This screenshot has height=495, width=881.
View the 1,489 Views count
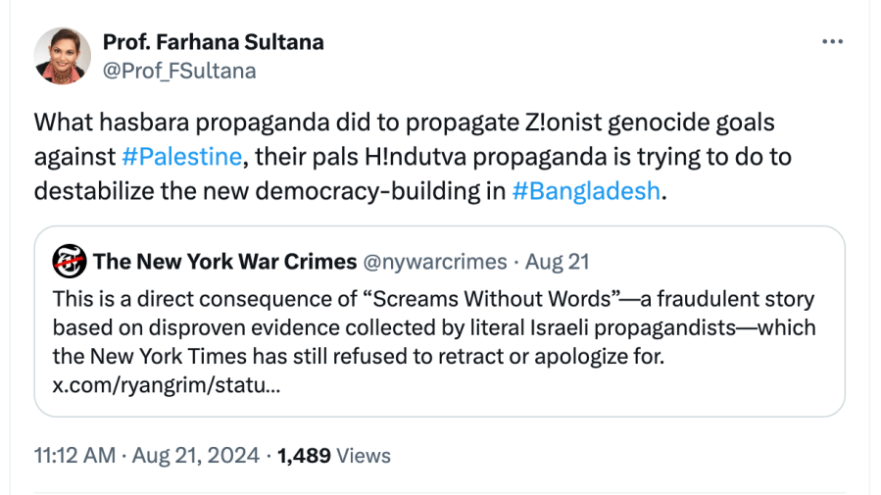click(x=334, y=456)
